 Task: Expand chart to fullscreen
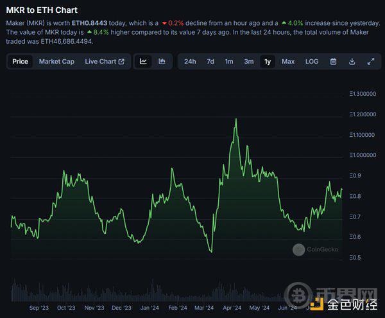tap(370, 62)
